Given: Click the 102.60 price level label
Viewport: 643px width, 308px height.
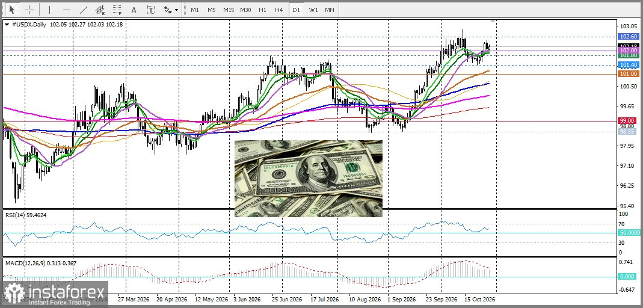Looking at the screenshot, I should tap(628, 37).
